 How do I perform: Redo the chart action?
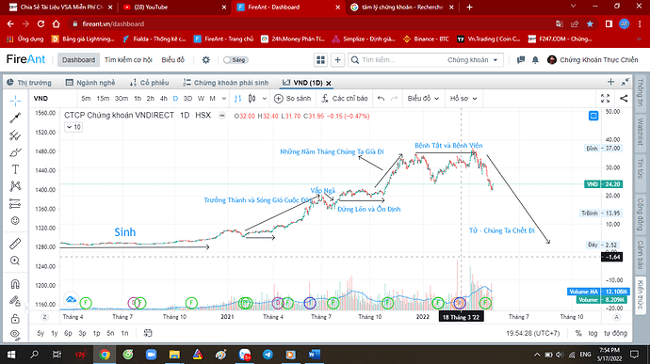(x=394, y=99)
